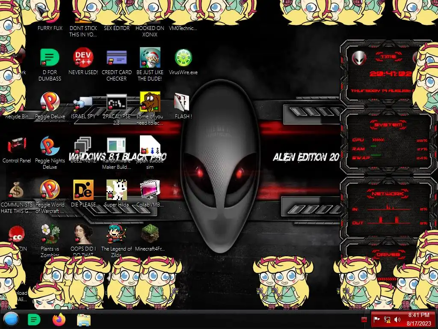Launch Super Hilda desktop icon
Screen dimensions: 438x329
pos(116,190)
